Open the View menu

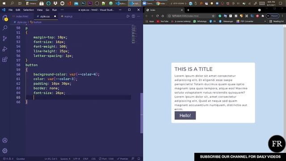coord(40,10)
